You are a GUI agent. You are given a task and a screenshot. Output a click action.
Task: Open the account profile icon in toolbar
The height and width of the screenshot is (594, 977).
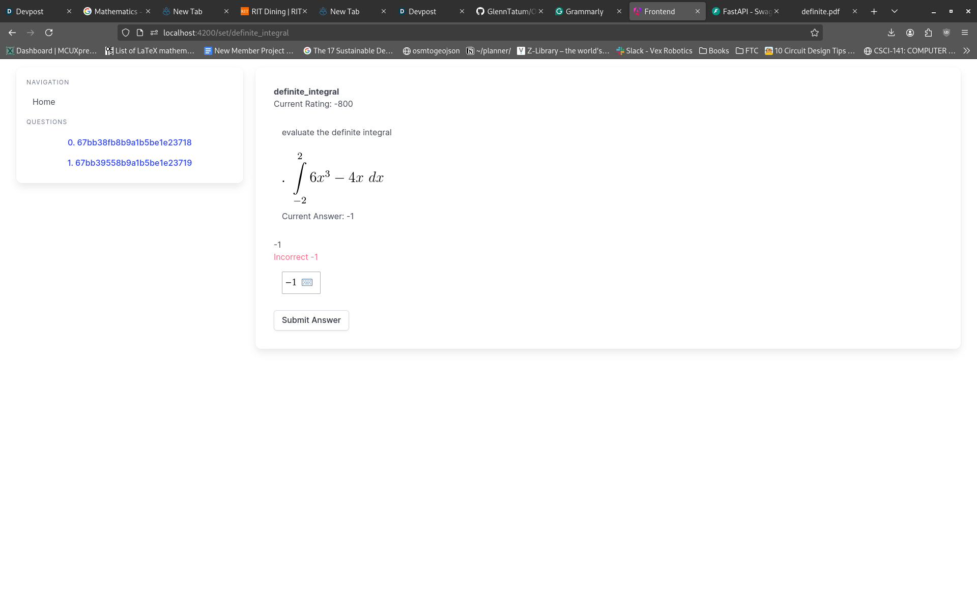coord(910,33)
